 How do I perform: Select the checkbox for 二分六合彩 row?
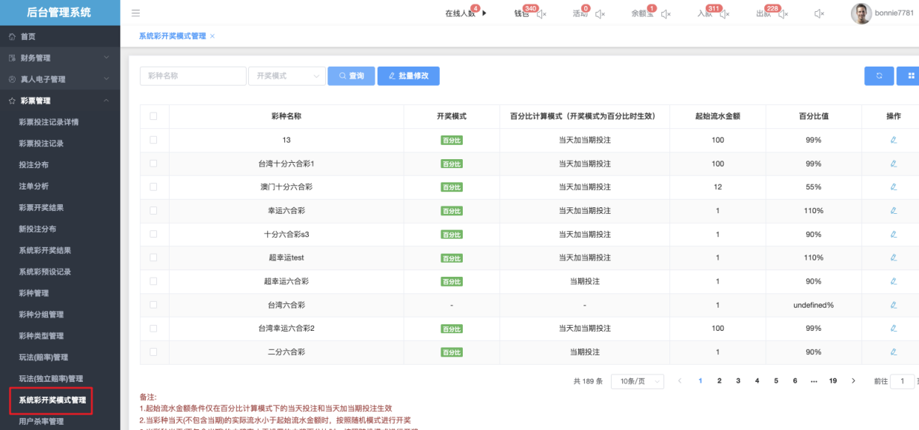(x=153, y=352)
